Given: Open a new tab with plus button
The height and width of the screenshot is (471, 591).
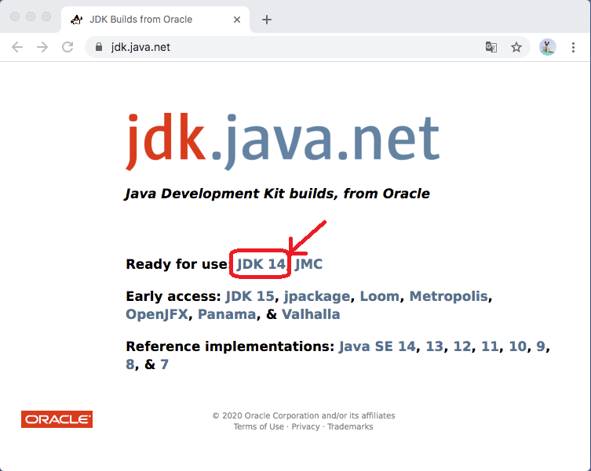Looking at the screenshot, I should 267,20.
